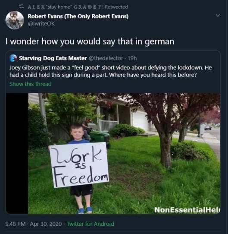Click the main tweet text about german
Screen dimensions: 228x234
tap(90, 41)
